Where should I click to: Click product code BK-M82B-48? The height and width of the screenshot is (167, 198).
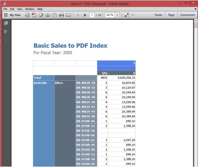85,97
